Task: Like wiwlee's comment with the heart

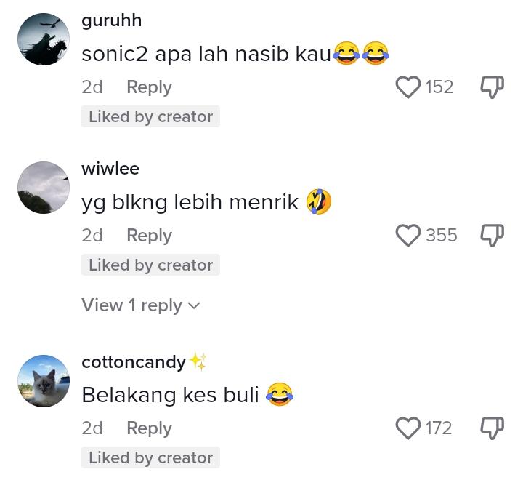Action: [408, 236]
